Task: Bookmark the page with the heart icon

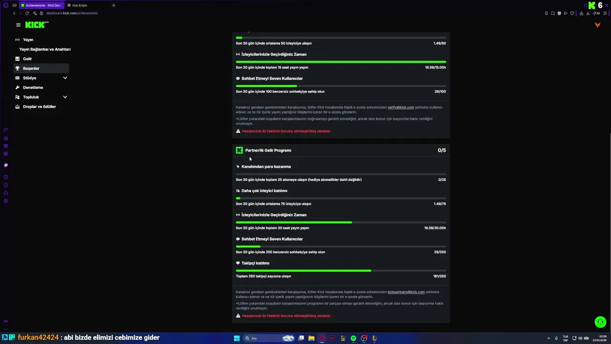Action: (x=572, y=13)
